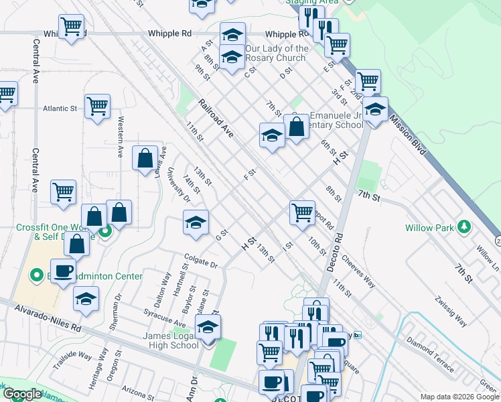The width and height of the screenshot is (501, 402).
Task: Click the Willow Park label
Action: (x=429, y=228)
